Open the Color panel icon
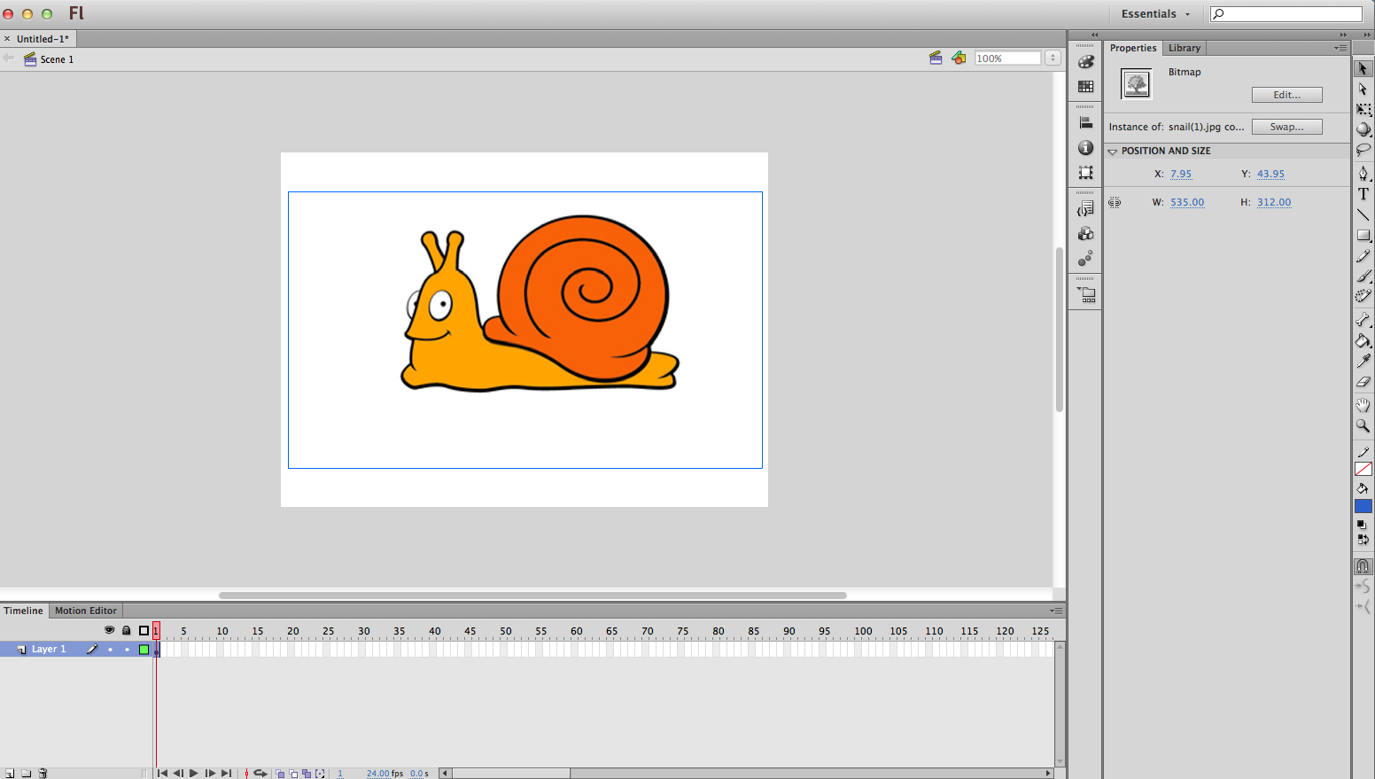 click(1085, 61)
